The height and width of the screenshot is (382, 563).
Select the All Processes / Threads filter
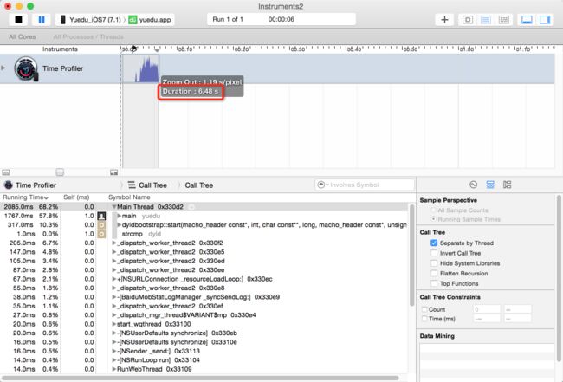coord(88,36)
